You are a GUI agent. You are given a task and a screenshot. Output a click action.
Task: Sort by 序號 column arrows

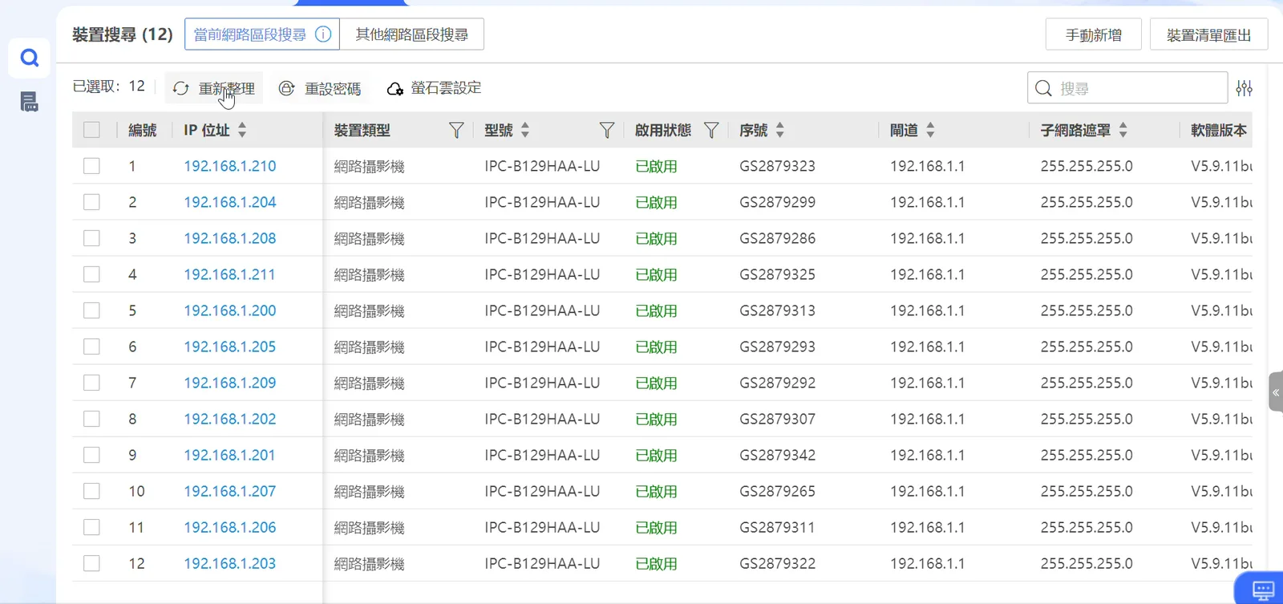780,130
